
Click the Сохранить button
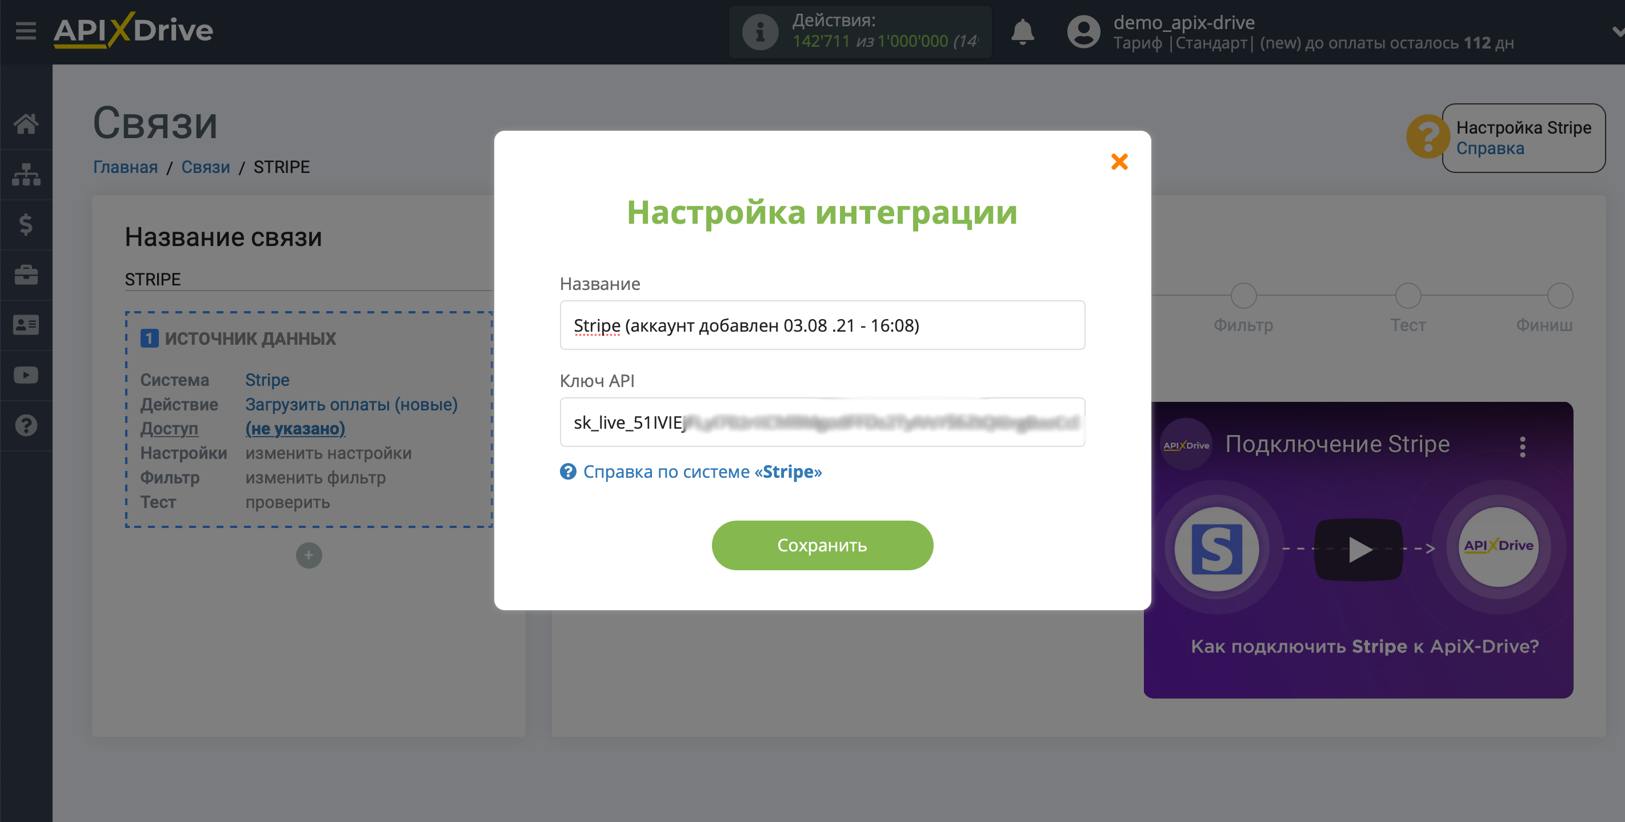click(822, 545)
